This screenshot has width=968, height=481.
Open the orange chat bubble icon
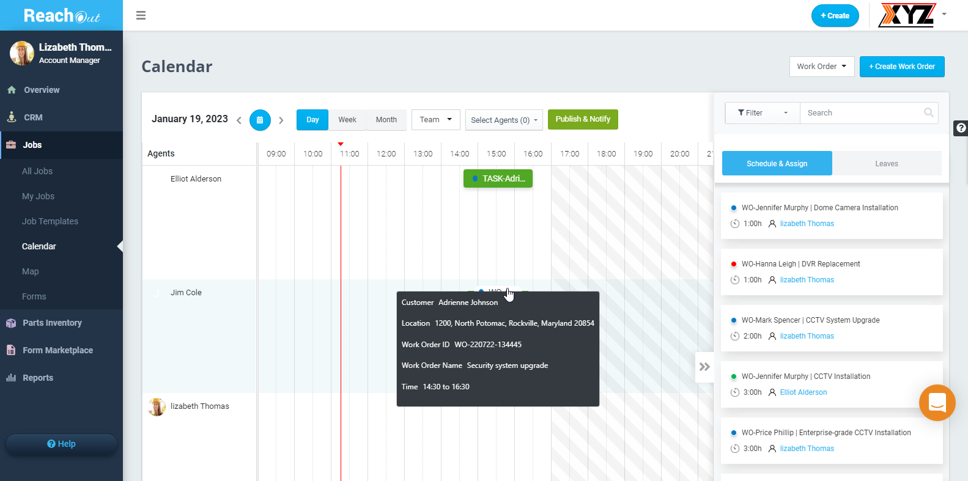click(x=937, y=403)
